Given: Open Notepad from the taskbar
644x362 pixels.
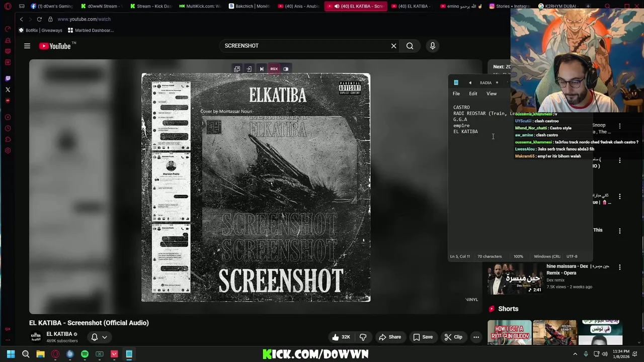Looking at the screenshot, I should (x=129, y=354).
